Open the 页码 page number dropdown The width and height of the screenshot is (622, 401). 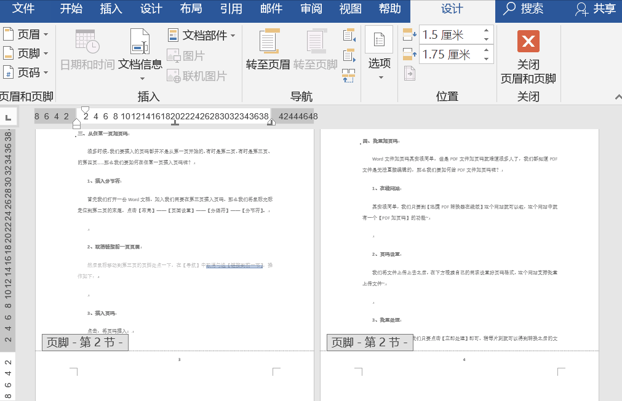click(26, 73)
